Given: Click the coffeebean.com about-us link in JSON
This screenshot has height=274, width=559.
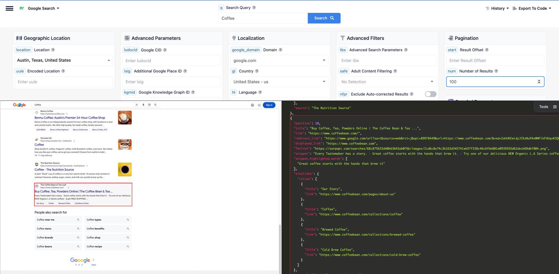Looking at the screenshot, I should (357, 194).
